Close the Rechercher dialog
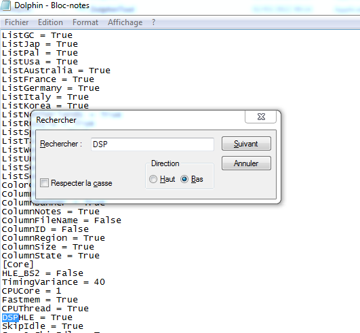 (x=260, y=117)
